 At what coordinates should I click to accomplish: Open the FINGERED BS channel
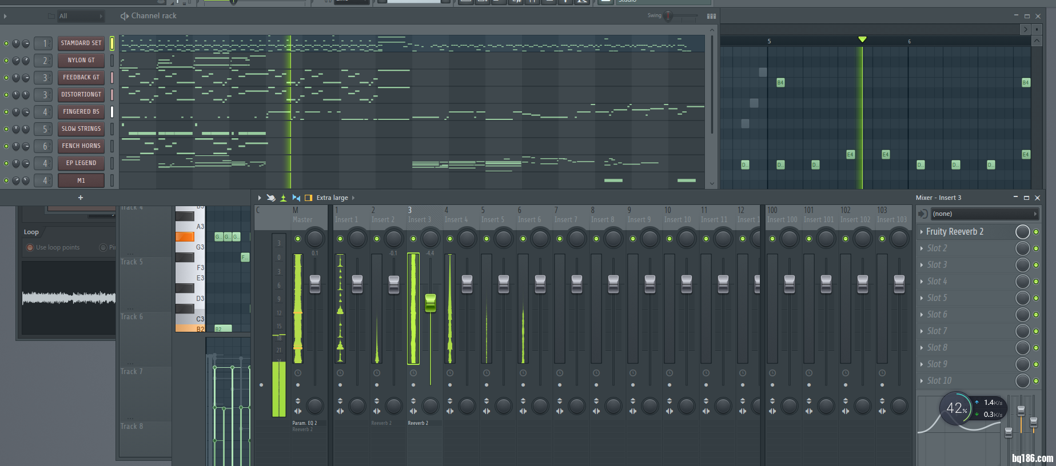pyautogui.click(x=81, y=112)
